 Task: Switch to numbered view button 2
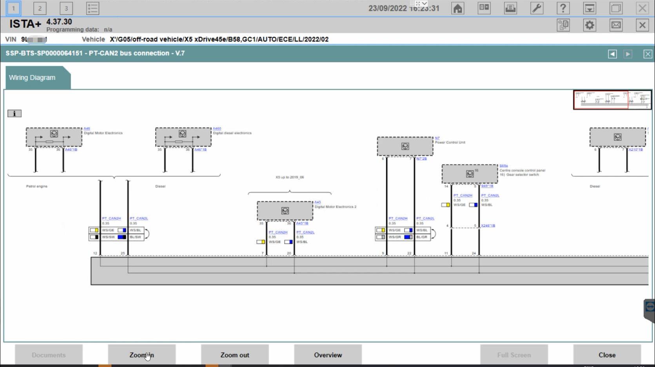coord(40,8)
